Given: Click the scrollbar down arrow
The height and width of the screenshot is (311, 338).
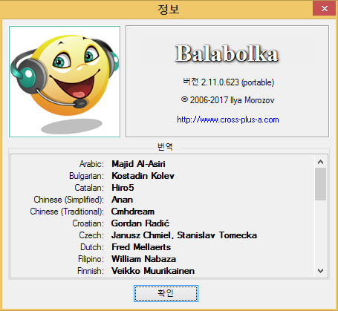Looking at the screenshot, I should [x=320, y=271].
